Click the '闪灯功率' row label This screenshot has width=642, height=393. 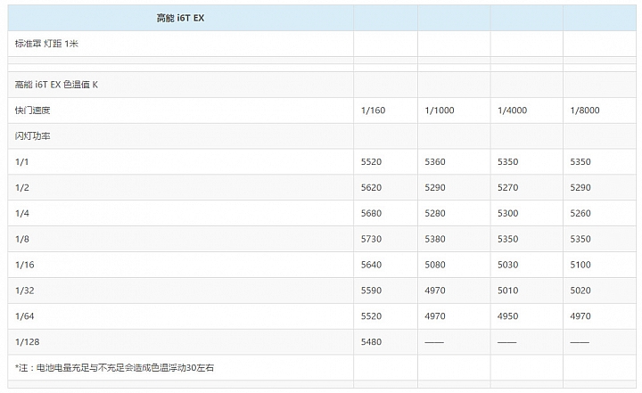(x=32, y=136)
